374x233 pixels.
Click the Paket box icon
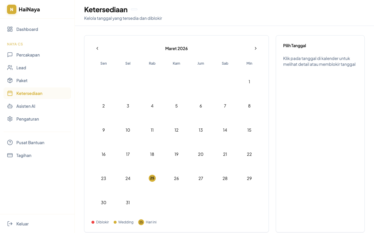10,80
